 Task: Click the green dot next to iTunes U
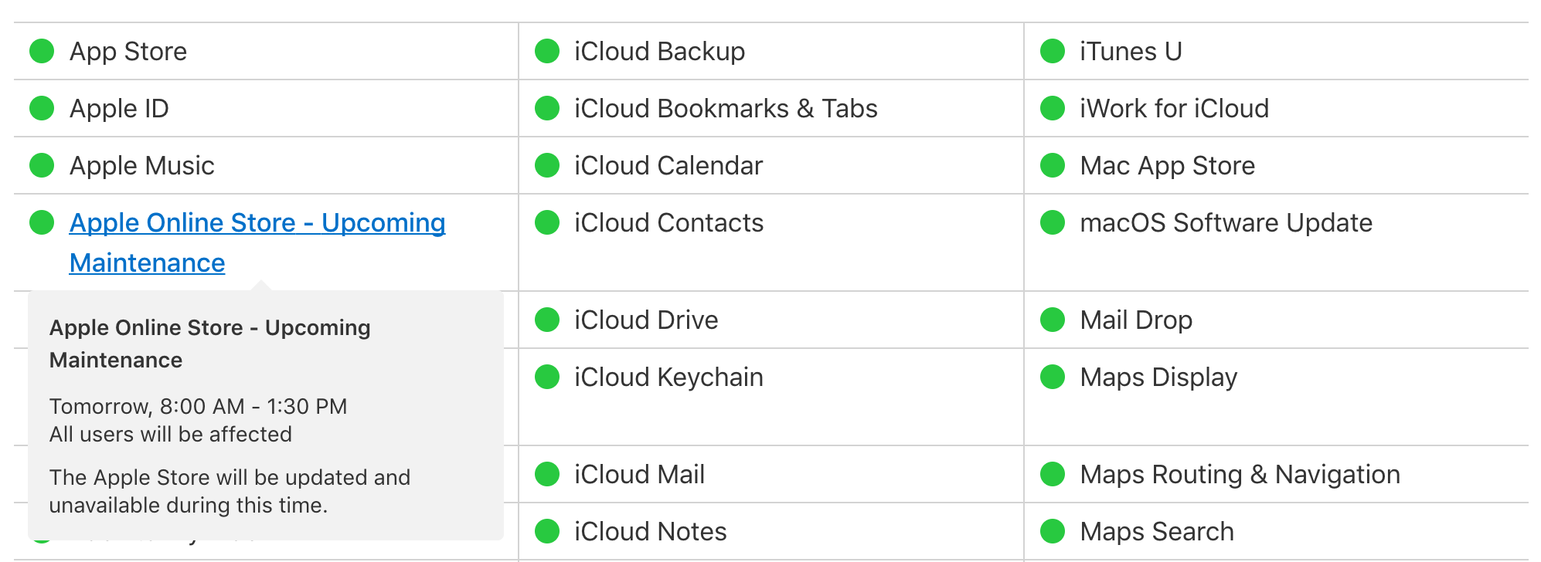pyautogui.click(x=1053, y=52)
